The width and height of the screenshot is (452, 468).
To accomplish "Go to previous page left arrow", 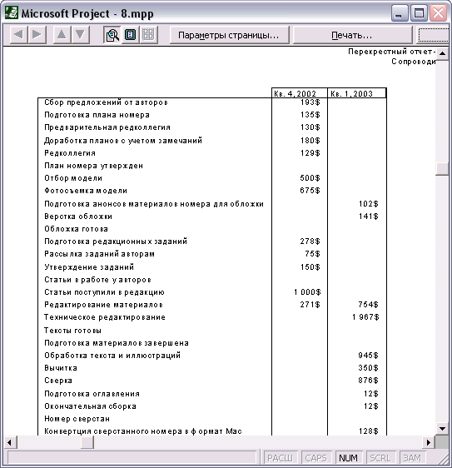I will point(19,35).
